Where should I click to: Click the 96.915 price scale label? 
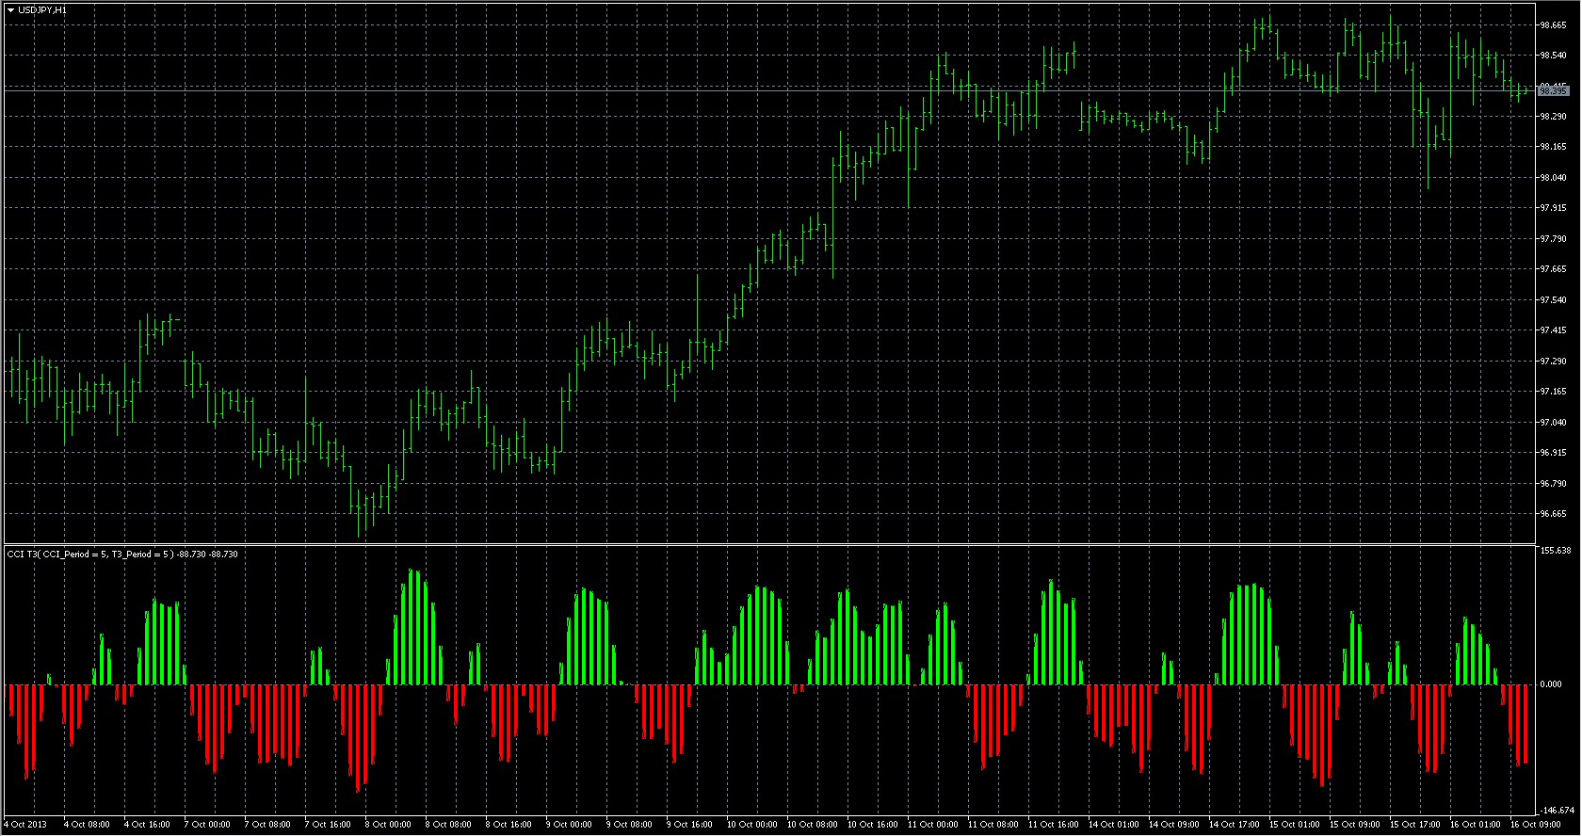[x=1552, y=453]
